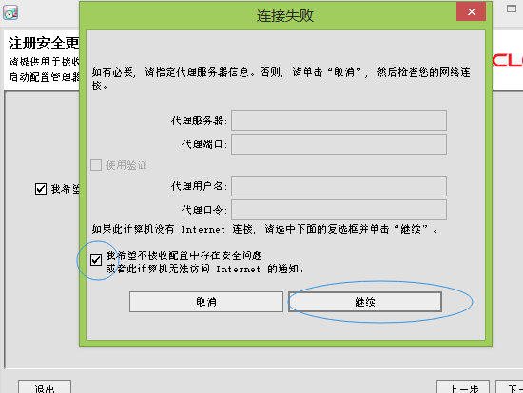Click the 代理服务器 input field
The width and height of the screenshot is (523, 393).
[339, 121]
